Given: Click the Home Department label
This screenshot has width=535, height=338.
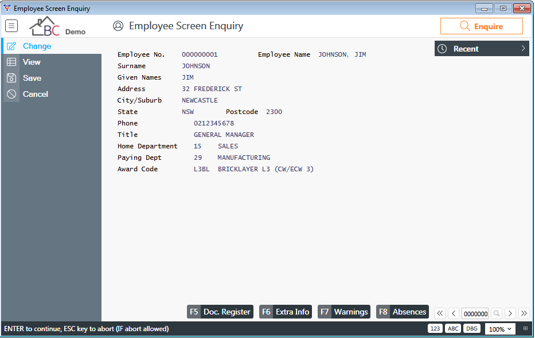Looking at the screenshot, I should coord(147,146).
